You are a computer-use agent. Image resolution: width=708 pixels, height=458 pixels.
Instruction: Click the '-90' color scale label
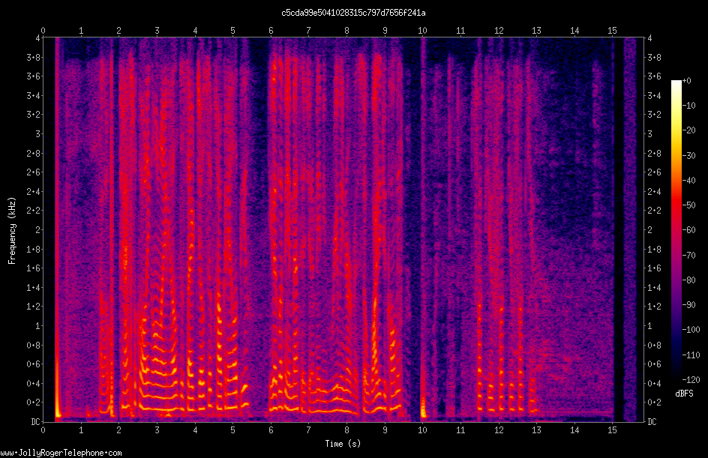pos(688,305)
